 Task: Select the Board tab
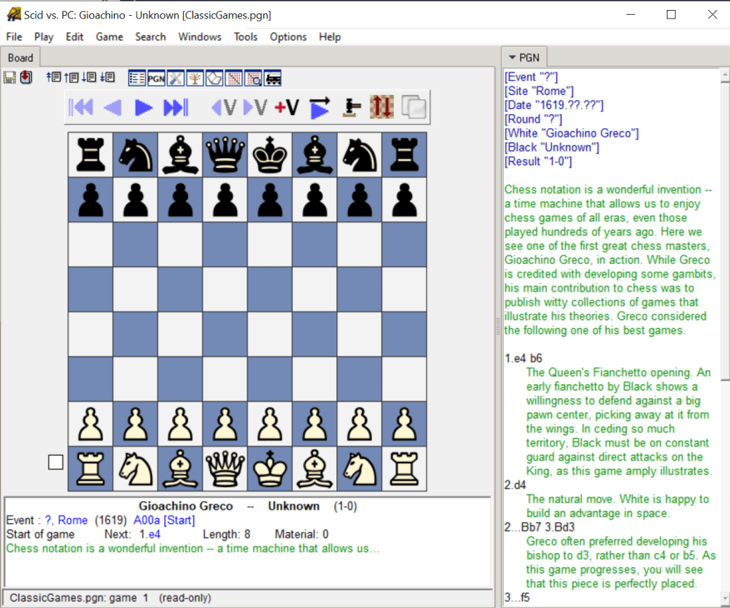21,57
